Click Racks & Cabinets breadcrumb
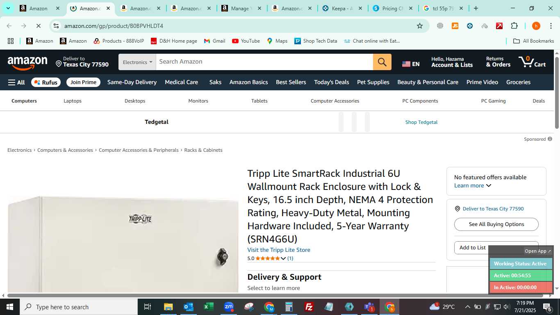Image resolution: width=560 pixels, height=315 pixels. [203, 150]
